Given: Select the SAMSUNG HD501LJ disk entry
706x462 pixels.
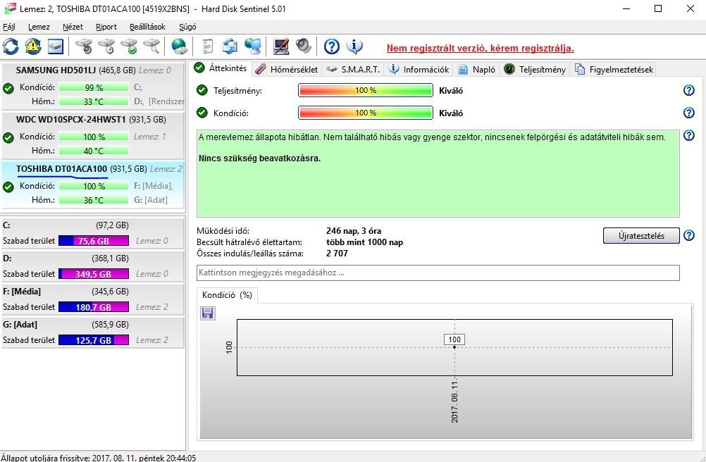Looking at the screenshot, I should (93, 86).
